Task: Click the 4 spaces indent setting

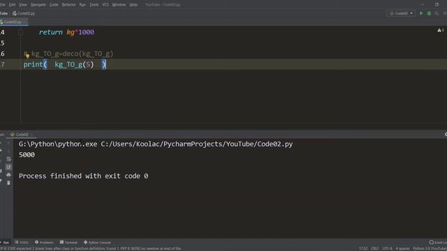Action: click(402, 248)
